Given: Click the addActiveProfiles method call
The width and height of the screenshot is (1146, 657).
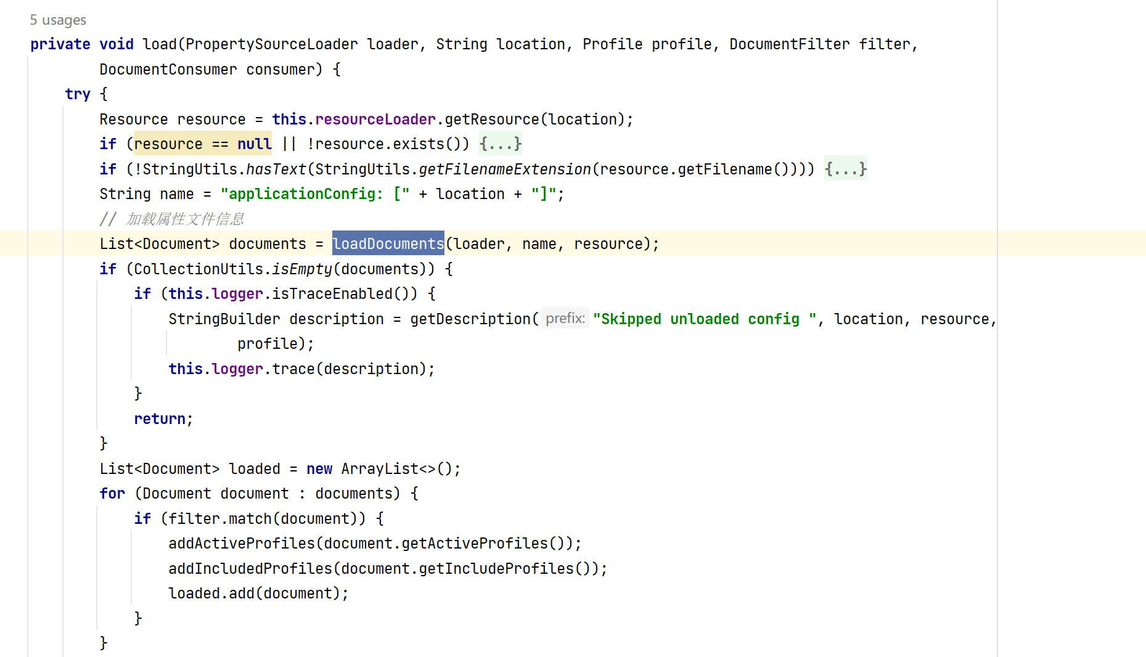Looking at the screenshot, I should coord(242,543).
